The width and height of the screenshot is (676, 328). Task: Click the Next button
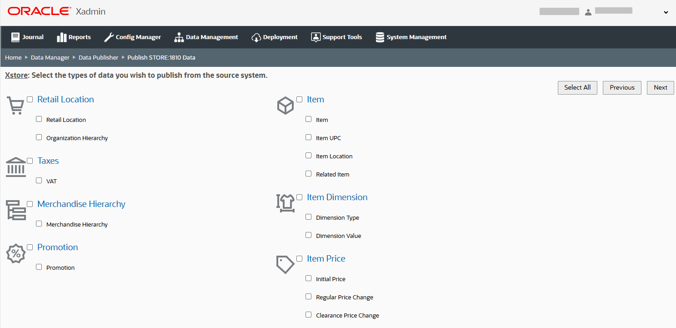click(660, 87)
